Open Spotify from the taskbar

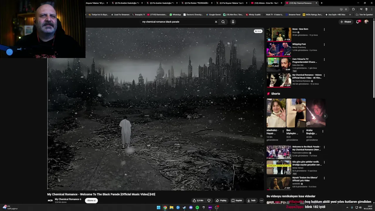coord(197,207)
